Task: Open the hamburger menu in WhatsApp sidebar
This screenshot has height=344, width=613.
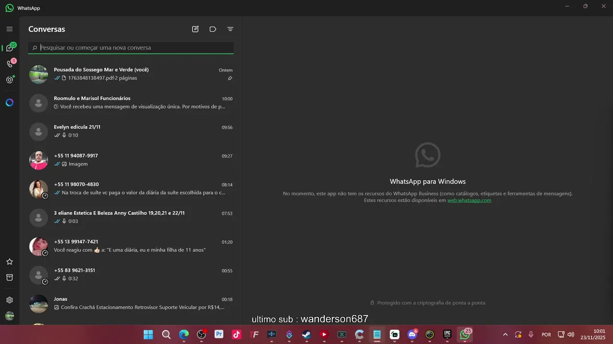Action: point(10,29)
